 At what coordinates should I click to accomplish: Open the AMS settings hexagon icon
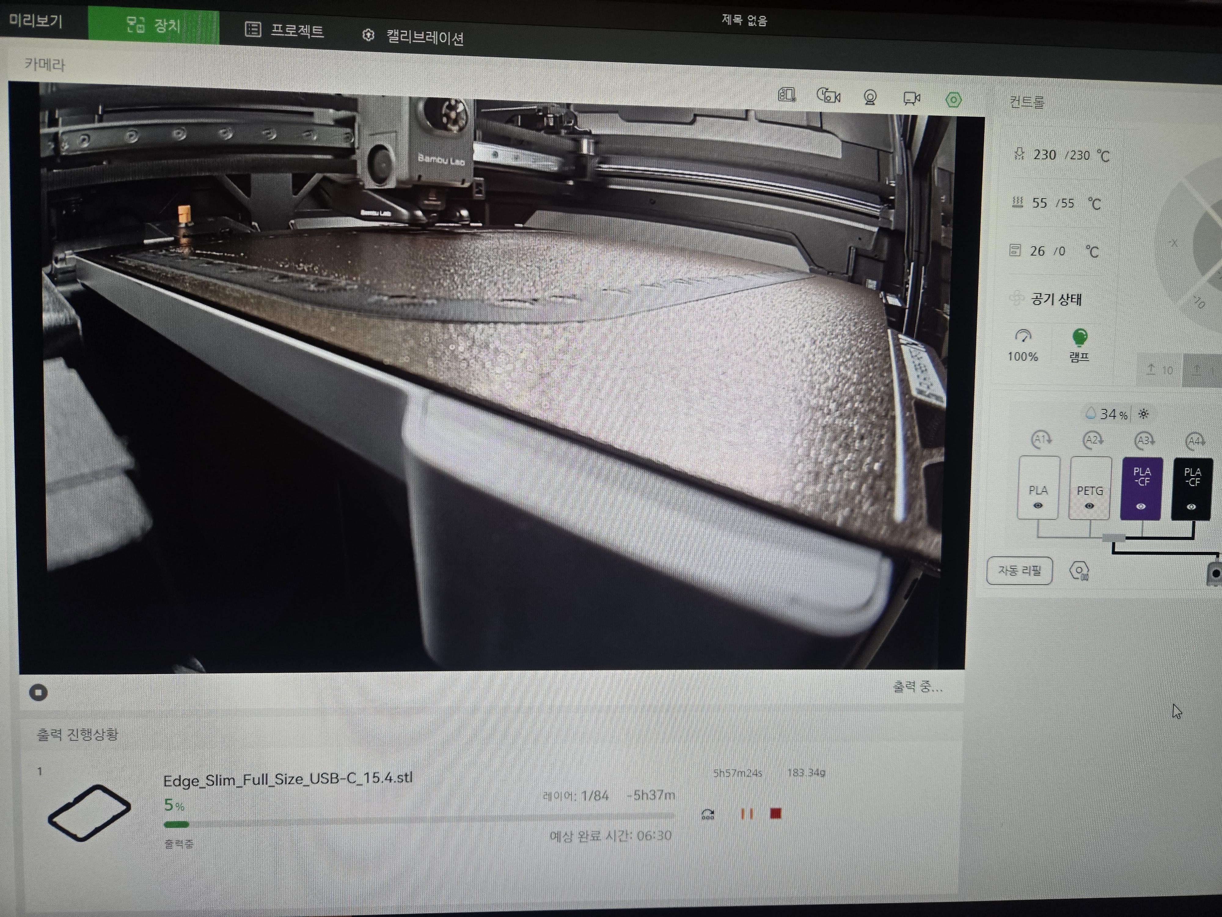[1079, 570]
